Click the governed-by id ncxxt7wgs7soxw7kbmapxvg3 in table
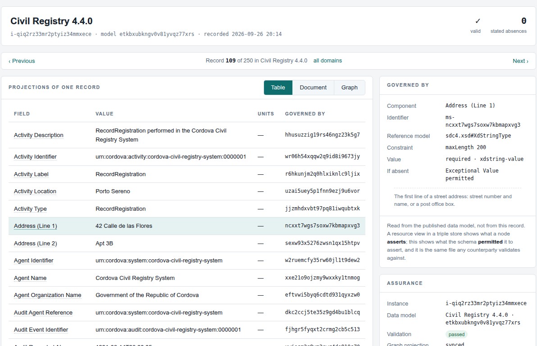The height and width of the screenshot is (346, 537). pyautogui.click(x=322, y=226)
